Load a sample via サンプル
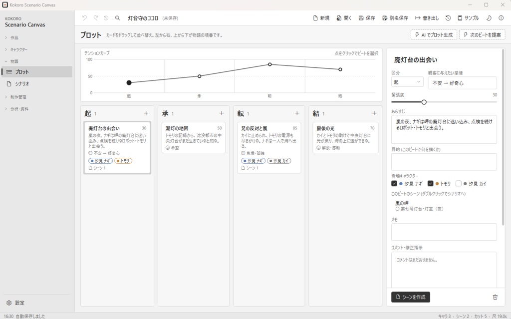Viewport: 511px width, 319px height. (x=468, y=18)
